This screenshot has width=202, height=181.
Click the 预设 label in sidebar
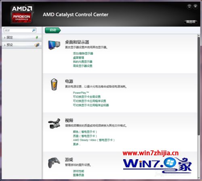pyautogui.click(x=10, y=45)
